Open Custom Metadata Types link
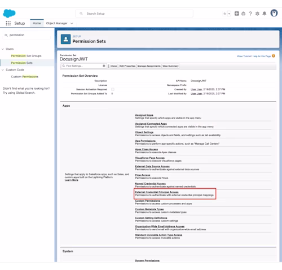This screenshot has height=270, width=282. 149,209
